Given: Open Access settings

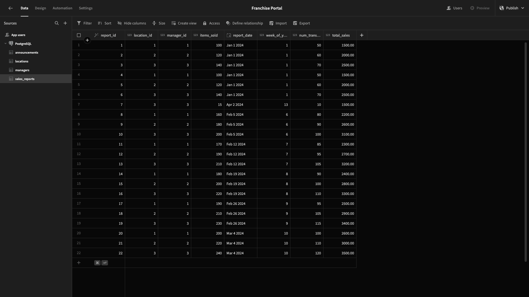Looking at the screenshot, I should (x=211, y=23).
